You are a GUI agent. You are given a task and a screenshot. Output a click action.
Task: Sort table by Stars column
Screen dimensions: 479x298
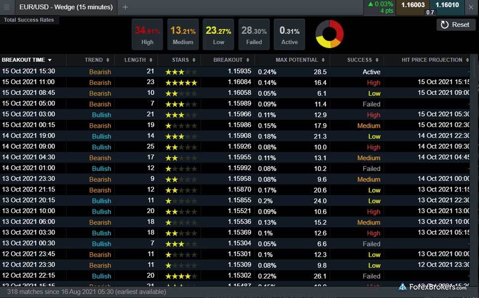pyautogui.click(x=180, y=60)
